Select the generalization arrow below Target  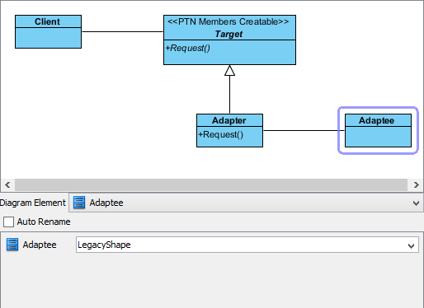click(229, 89)
